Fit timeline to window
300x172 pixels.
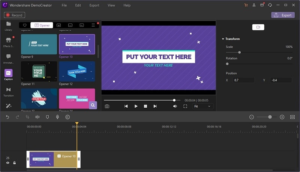coord(292,117)
